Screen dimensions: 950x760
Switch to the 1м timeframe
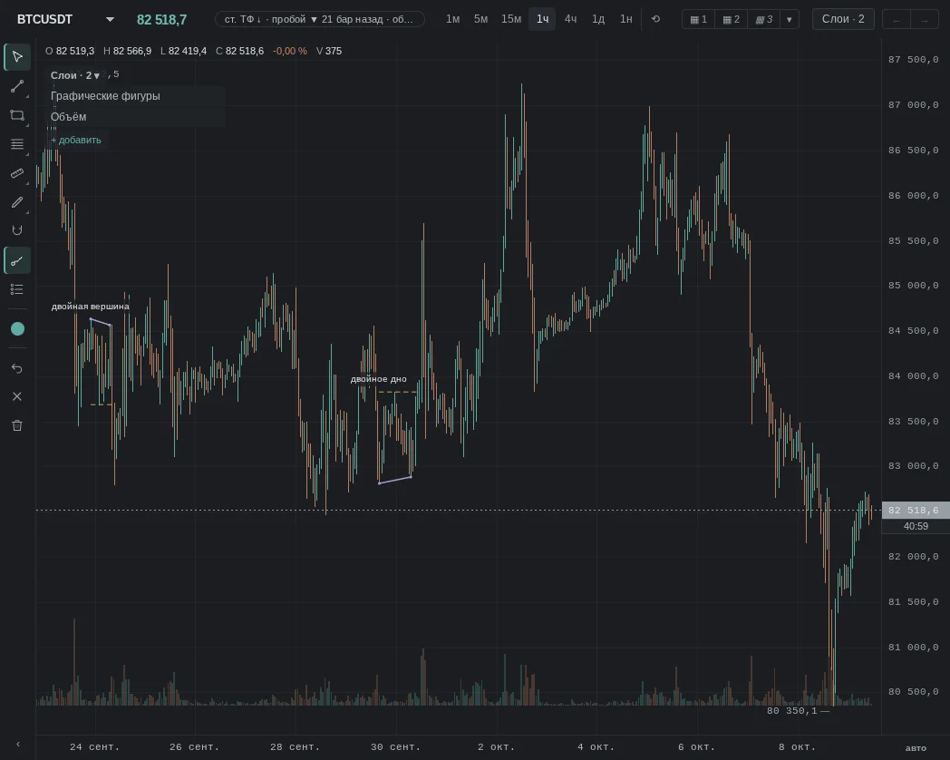[x=452, y=19]
